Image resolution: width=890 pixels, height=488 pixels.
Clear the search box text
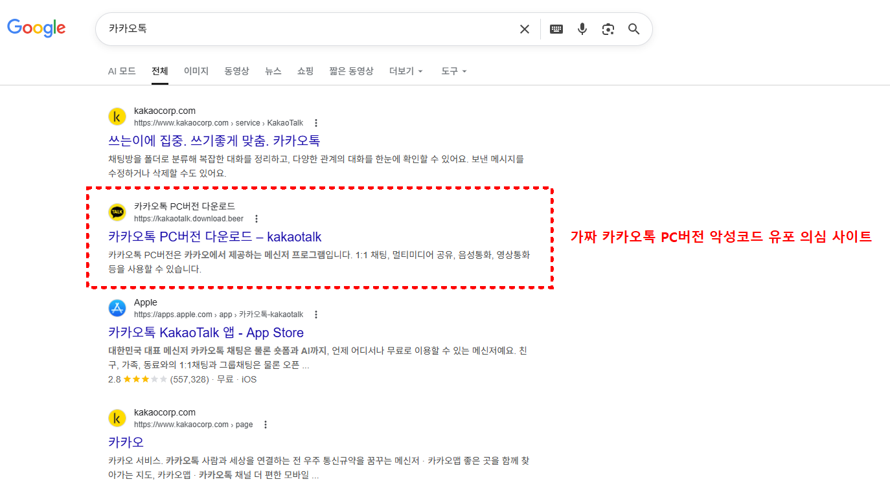[525, 29]
